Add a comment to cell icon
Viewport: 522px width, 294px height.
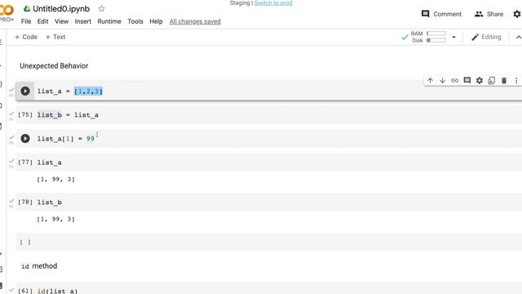tap(467, 80)
